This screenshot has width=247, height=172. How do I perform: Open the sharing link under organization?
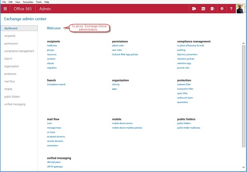coord(116,84)
